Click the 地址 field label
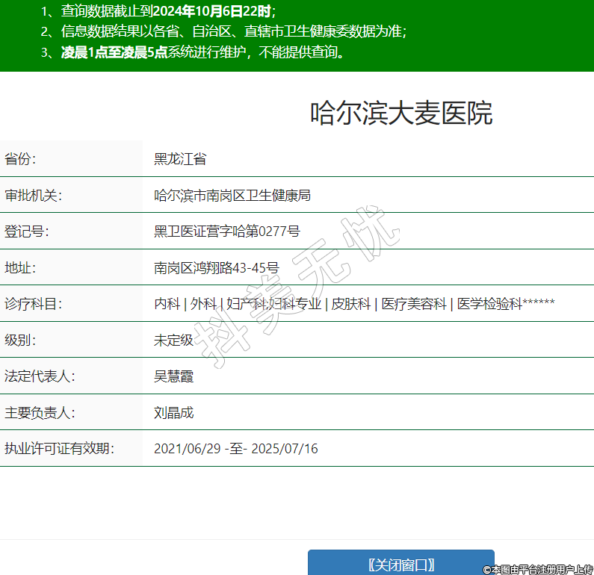 point(21,268)
